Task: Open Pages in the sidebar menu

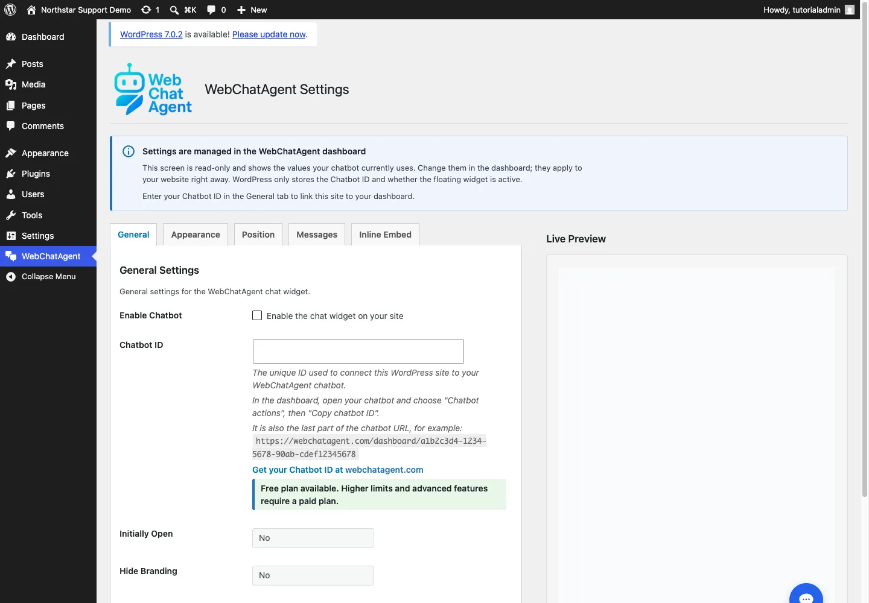Action: pos(48,106)
